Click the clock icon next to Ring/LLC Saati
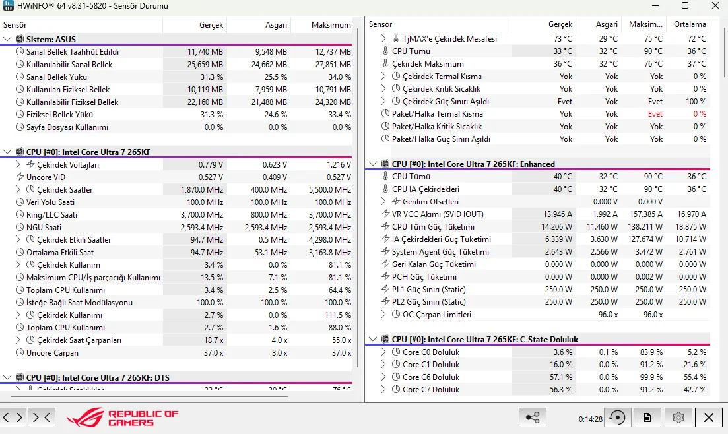Viewport: 728px width, 434px height. coord(20,214)
